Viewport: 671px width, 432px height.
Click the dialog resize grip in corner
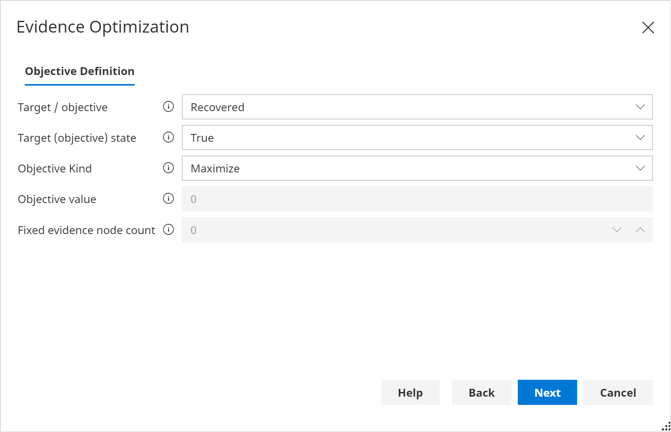666,427
